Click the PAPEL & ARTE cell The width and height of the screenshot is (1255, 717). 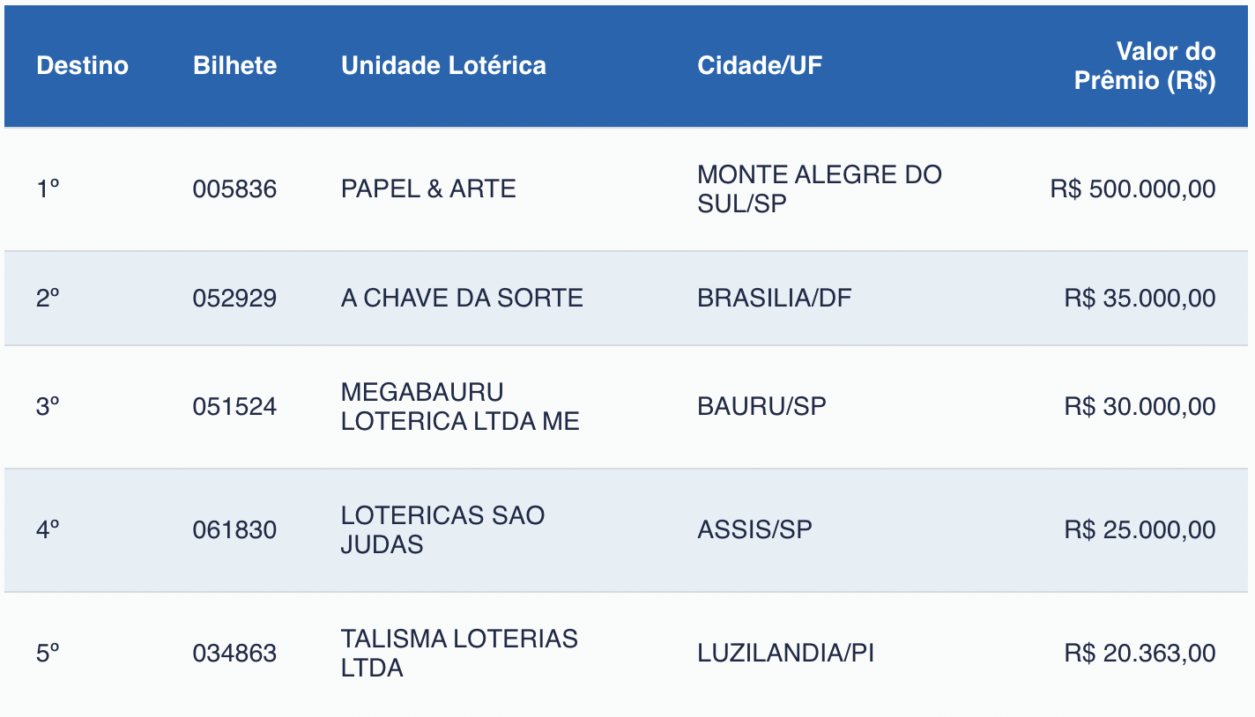[428, 188]
